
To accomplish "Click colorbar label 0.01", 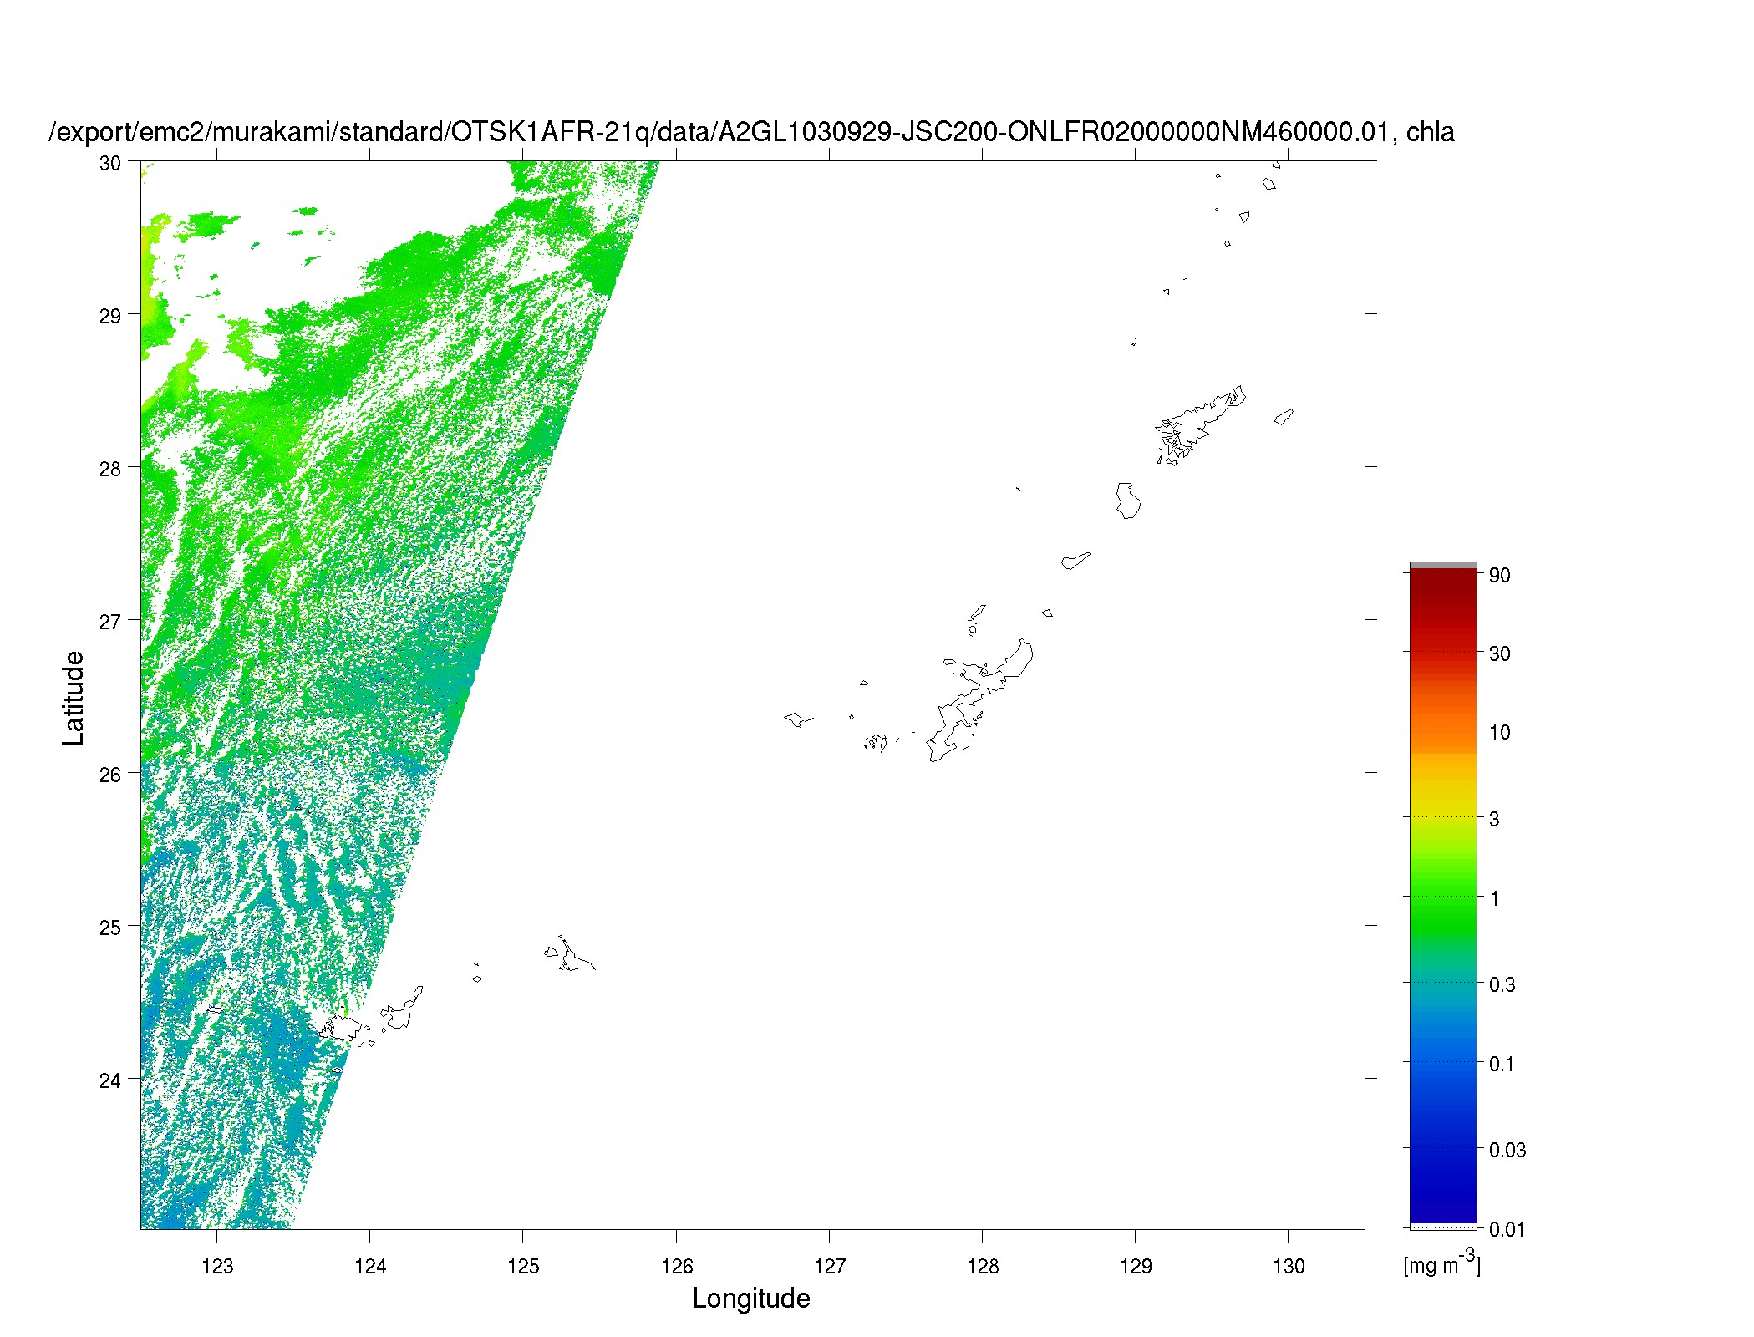I will [1507, 1229].
